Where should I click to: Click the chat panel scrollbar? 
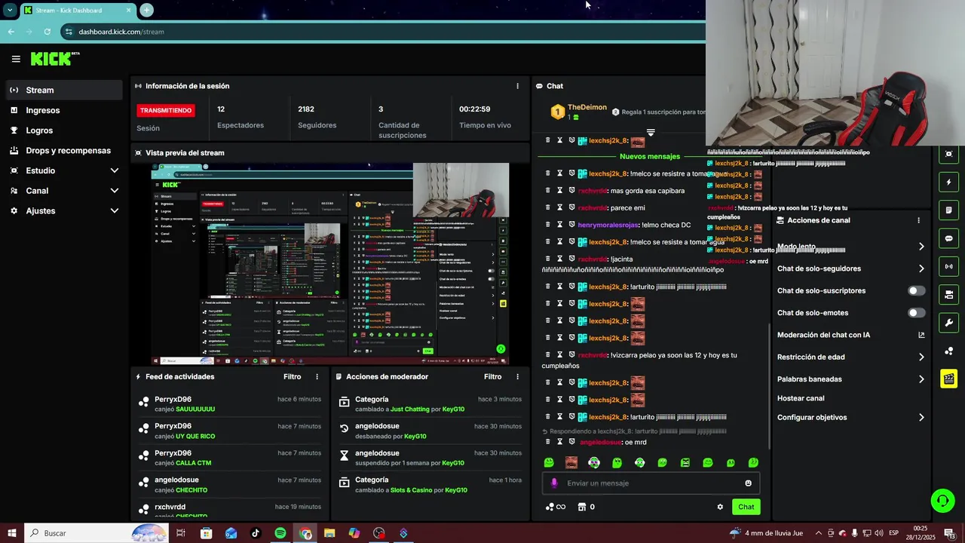point(768,385)
